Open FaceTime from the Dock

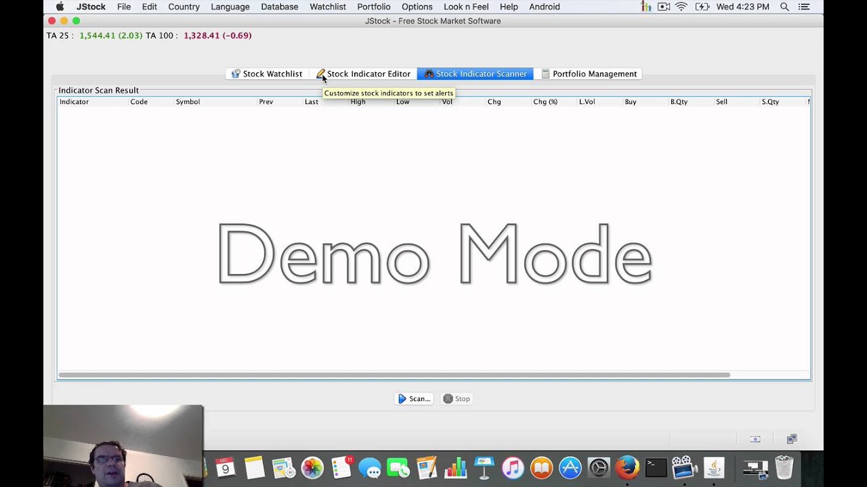(398, 467)
